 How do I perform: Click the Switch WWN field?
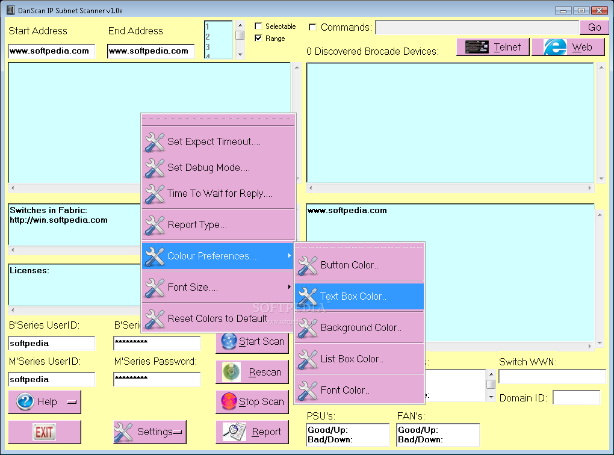[552, 376]
